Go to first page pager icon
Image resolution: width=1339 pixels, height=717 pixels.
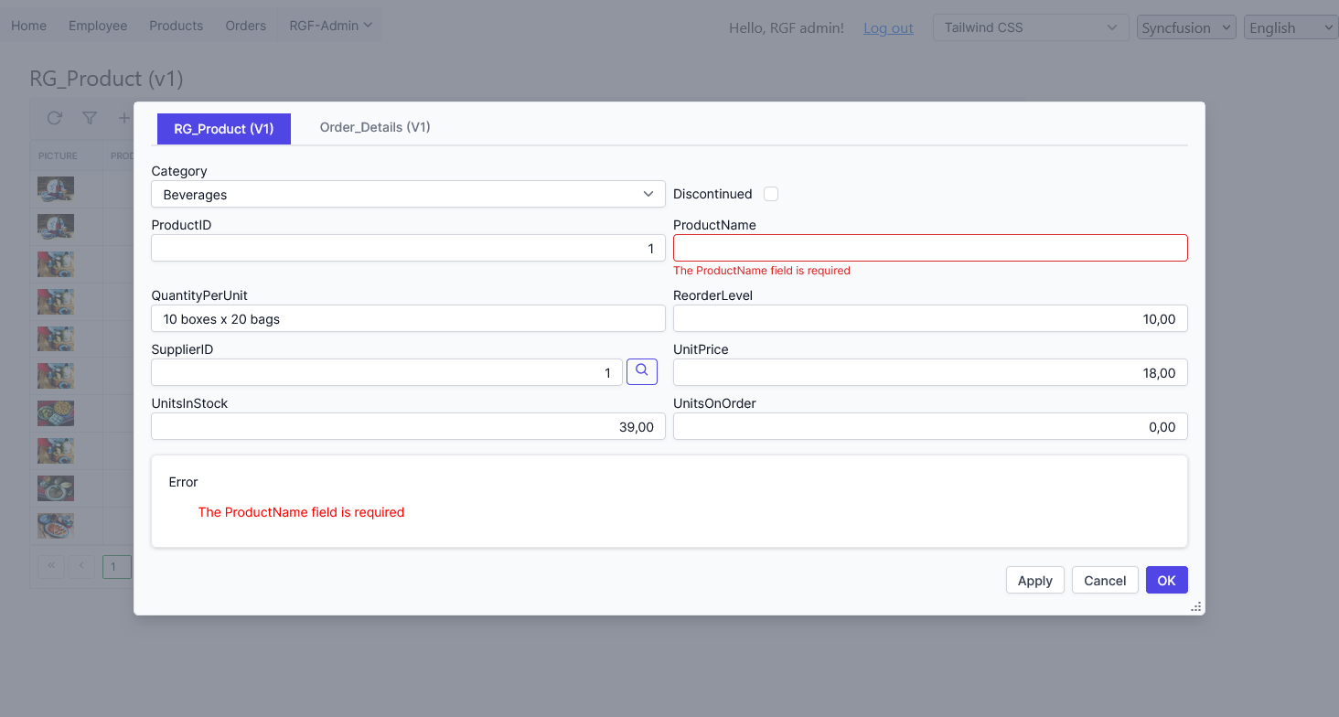pyautogui.click(x=51, y=566)
